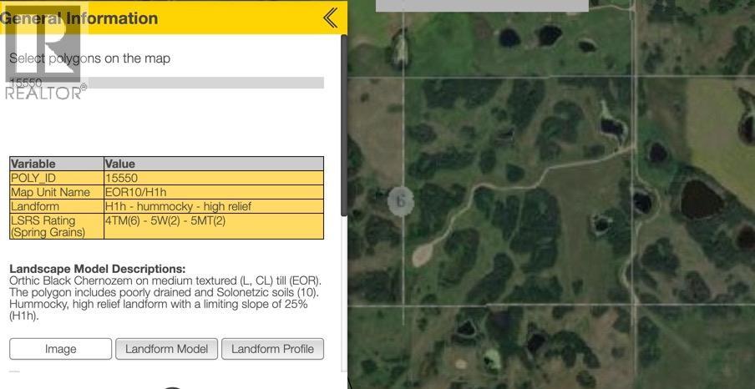
Task: Click the H1h hummocky high relief cell
Action: (x=213, y=206)
